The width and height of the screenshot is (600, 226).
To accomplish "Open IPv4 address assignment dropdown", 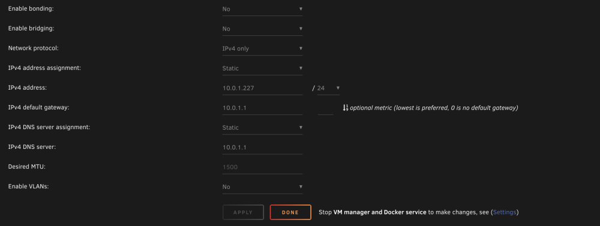I will [263, 68].
